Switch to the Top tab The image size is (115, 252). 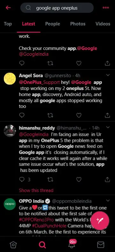[8, 24]
